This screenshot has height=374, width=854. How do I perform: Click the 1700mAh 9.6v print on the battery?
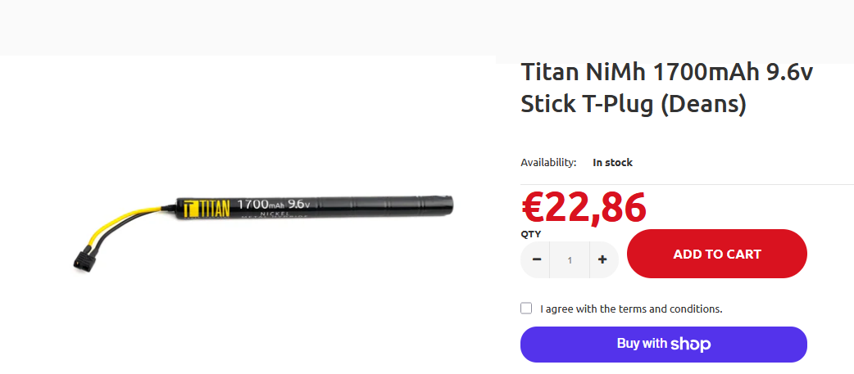pyautogui.click(x=272, y=204)
